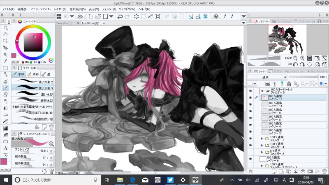Open the レイヤー(L) menu

[x=60, y=9]
